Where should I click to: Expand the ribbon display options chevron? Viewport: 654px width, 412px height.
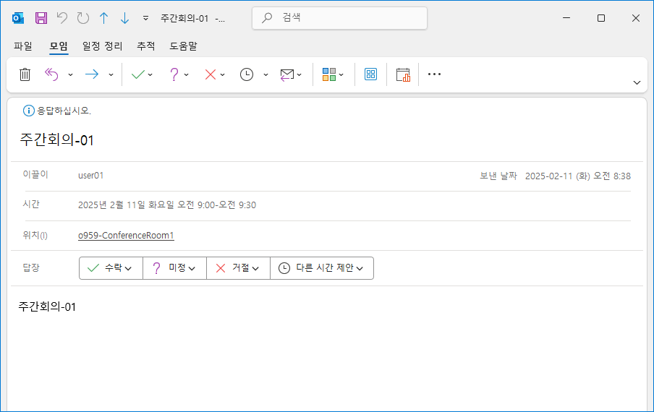(x=637, y=82)
